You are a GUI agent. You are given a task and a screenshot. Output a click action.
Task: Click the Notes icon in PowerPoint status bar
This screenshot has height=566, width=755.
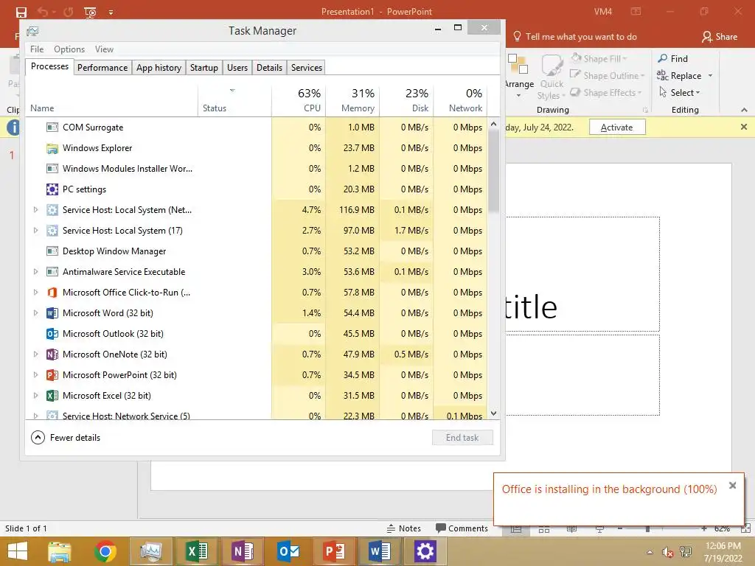pyautogui.click(x=391, y=528)
